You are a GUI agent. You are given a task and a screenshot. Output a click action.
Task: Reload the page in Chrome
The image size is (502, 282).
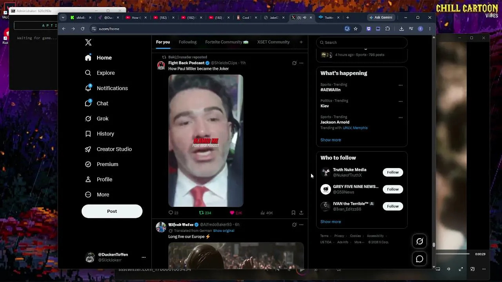coord(82,29)
